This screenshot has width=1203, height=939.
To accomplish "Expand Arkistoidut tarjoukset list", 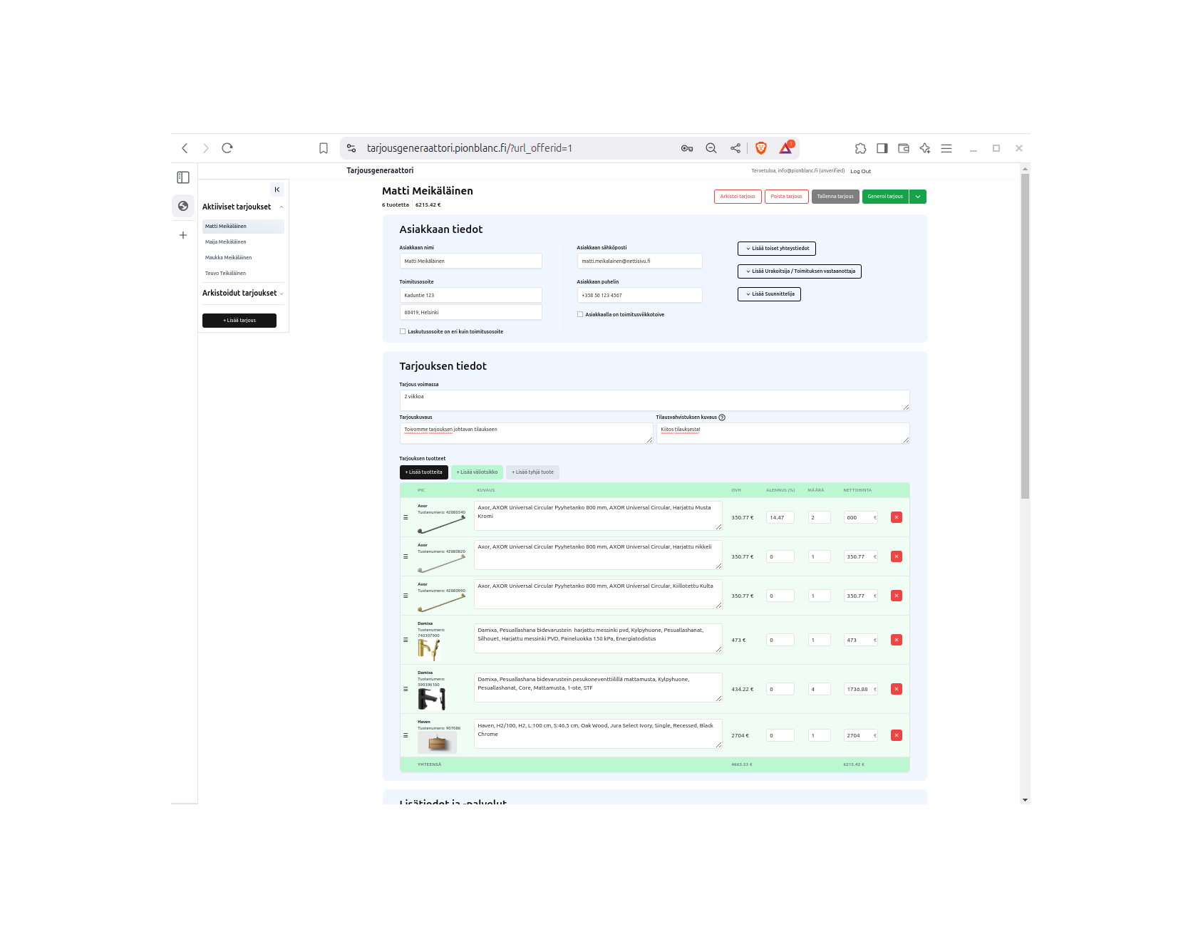I will (243, 293).
